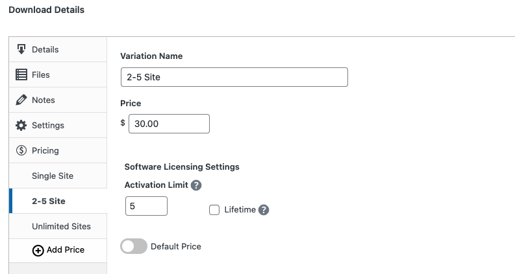Click Lifetime help question mark icon

[x=264, y=210]
